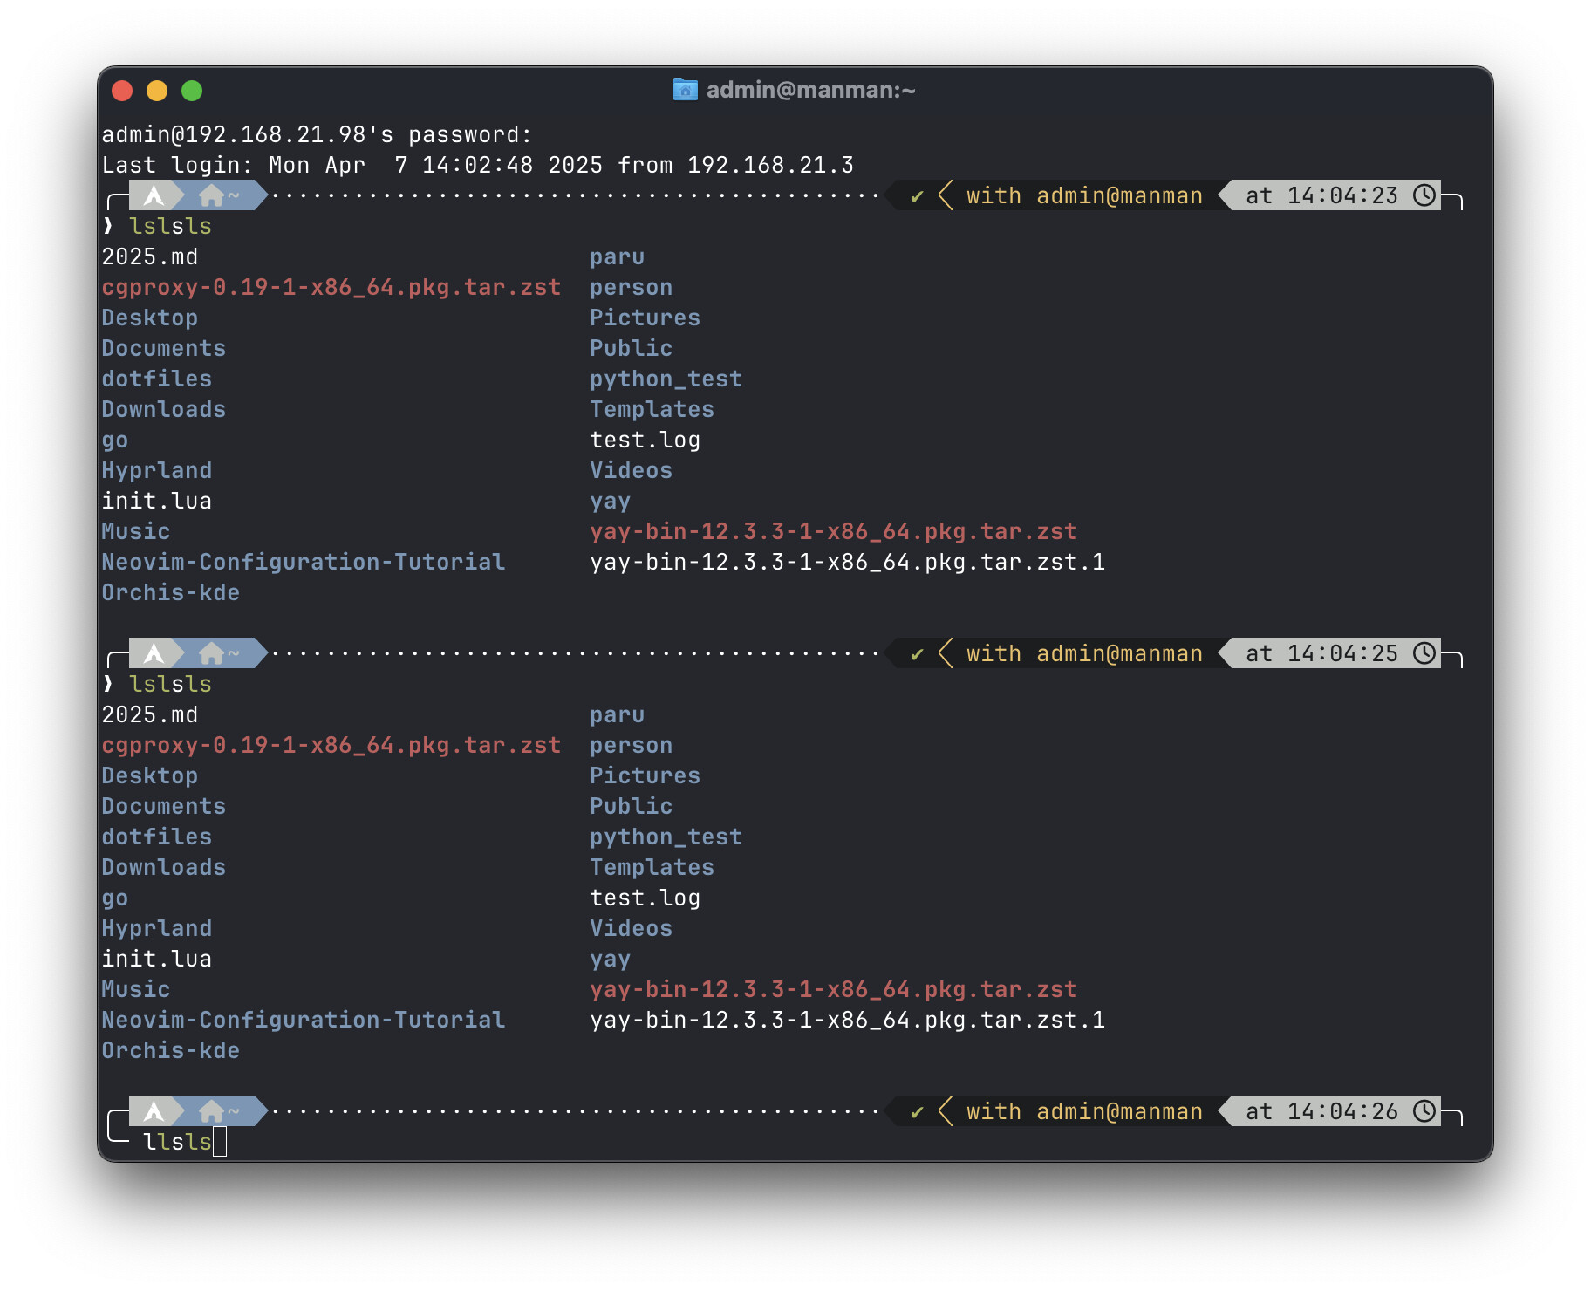The image size is (1591, 1291).
Task: Click the first 'lslsls' command line
Action: pyautogui.click(x=170, y=226)
